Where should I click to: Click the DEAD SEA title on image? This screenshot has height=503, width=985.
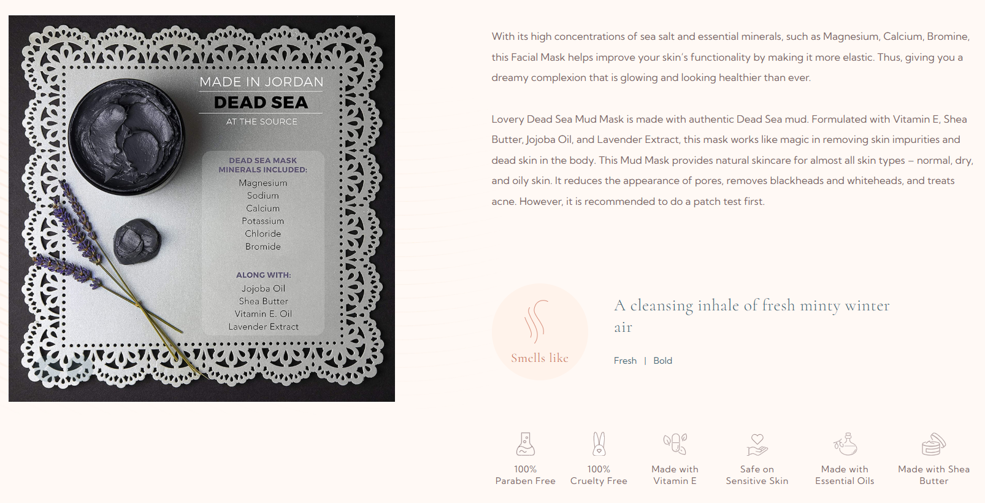261,102
